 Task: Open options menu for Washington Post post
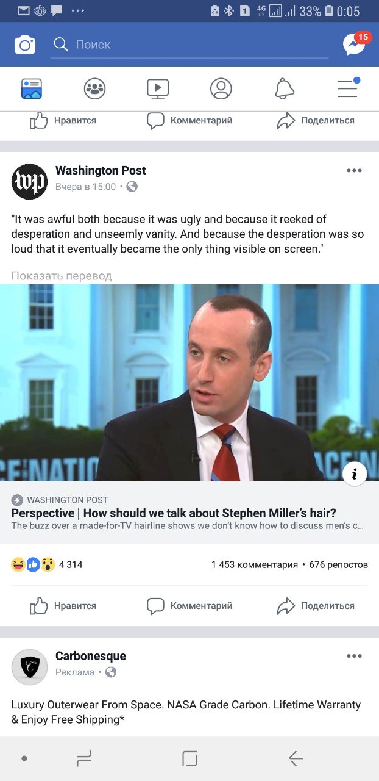point(354,171)
